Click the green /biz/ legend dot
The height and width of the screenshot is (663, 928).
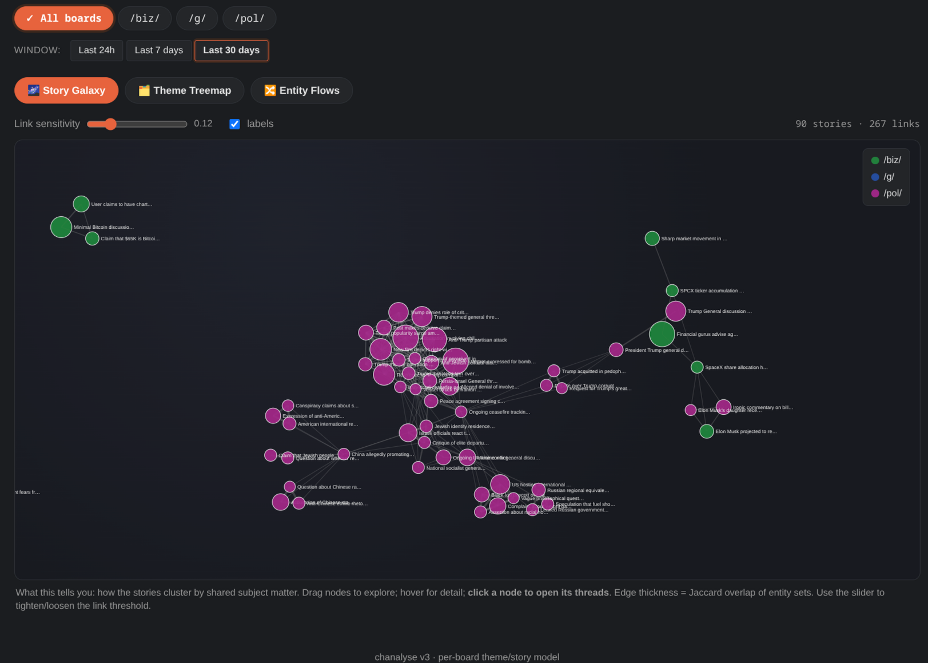875,160
